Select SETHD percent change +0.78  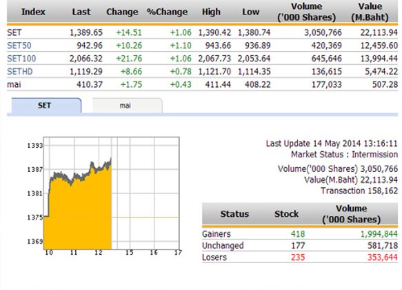point(181,71)
